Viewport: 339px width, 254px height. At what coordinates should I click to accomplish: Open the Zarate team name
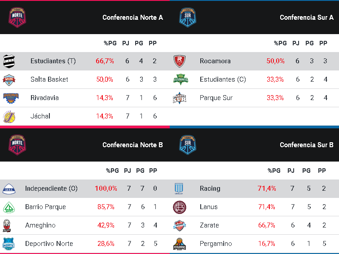pyautogui.click(x=209, y=225)
